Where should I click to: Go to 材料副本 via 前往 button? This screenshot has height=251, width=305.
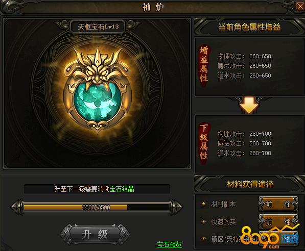pos(278,204)
